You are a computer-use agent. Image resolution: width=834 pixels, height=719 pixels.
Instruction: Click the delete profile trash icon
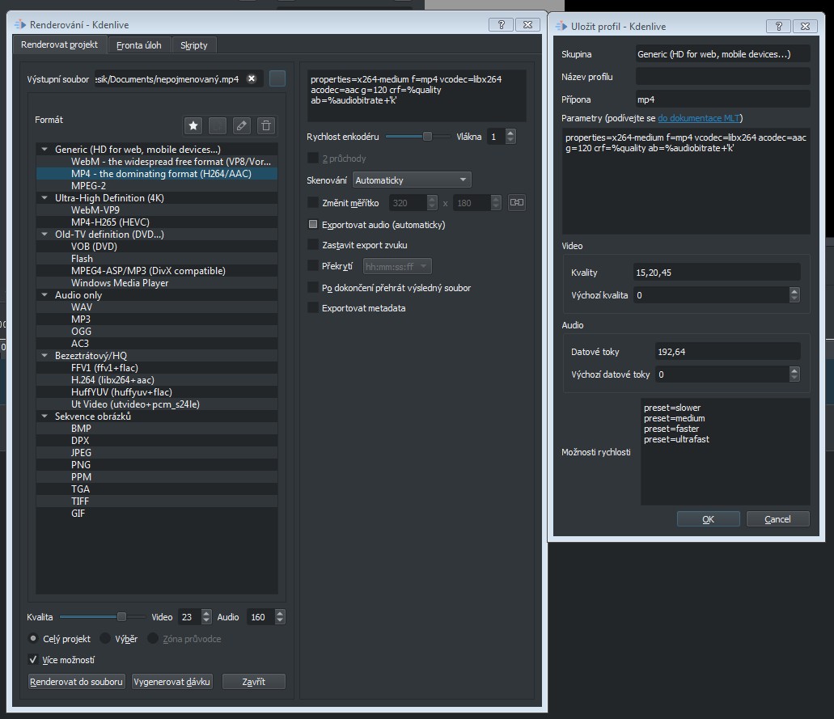[265, 125]
